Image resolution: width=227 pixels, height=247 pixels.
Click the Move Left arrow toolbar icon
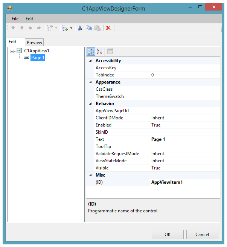pyautogui.click(x=30, y=28)
